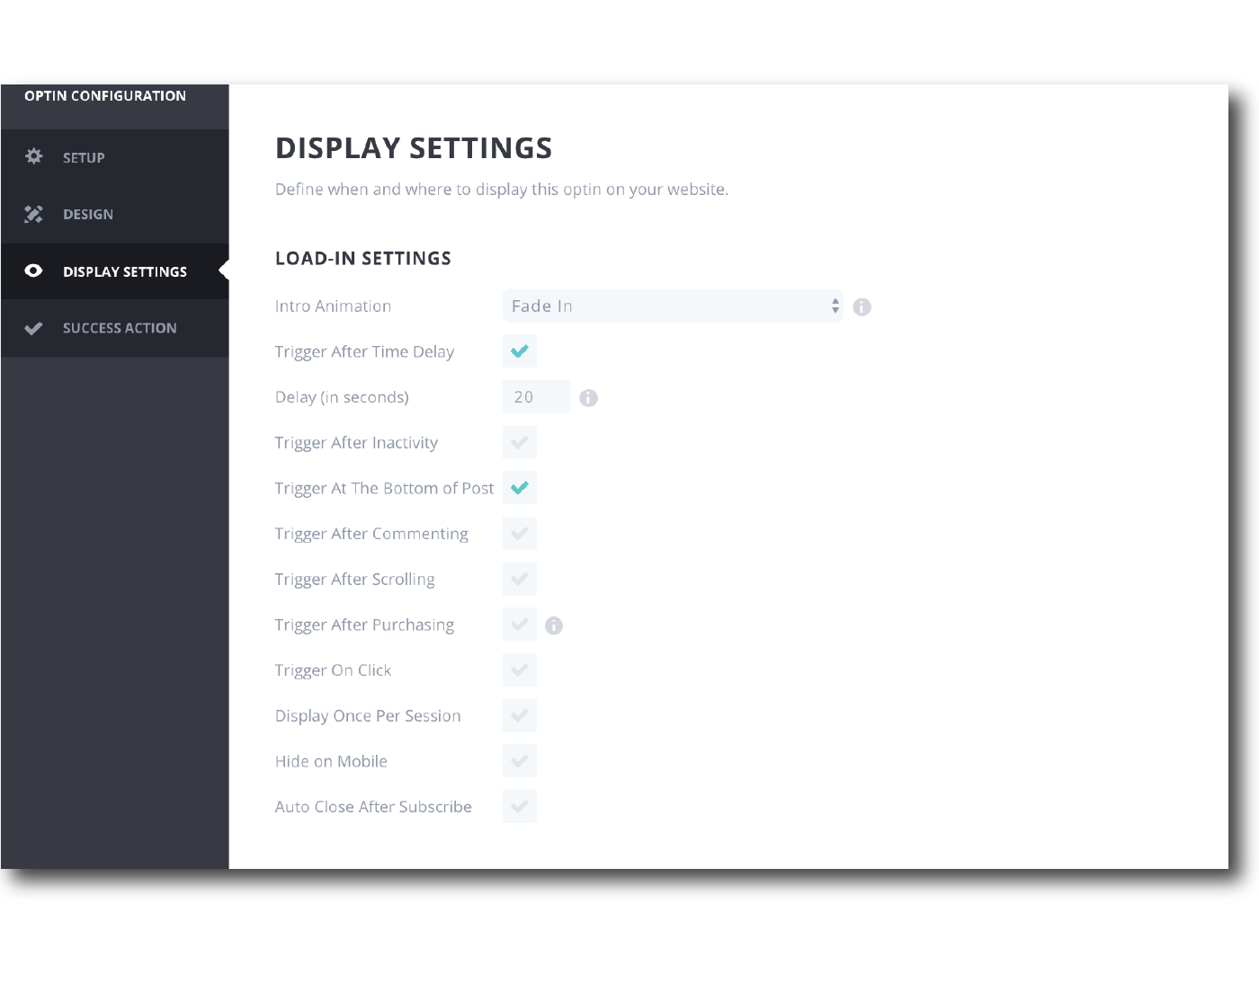The width and height of the screenshot is (1259, 1001).
Task: Click the up-down stepper on Fade In selector
Action: pyautogui.click(x=834, y=306)
